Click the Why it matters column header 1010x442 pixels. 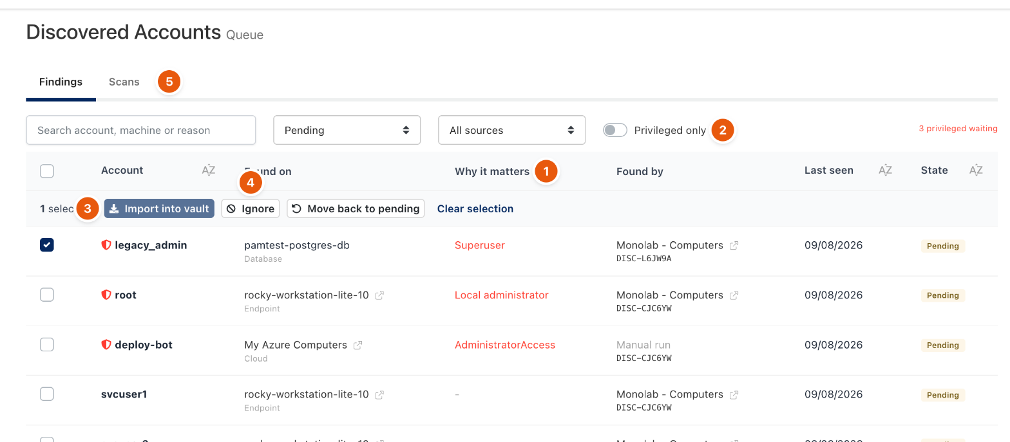click(x=492, y=171)
